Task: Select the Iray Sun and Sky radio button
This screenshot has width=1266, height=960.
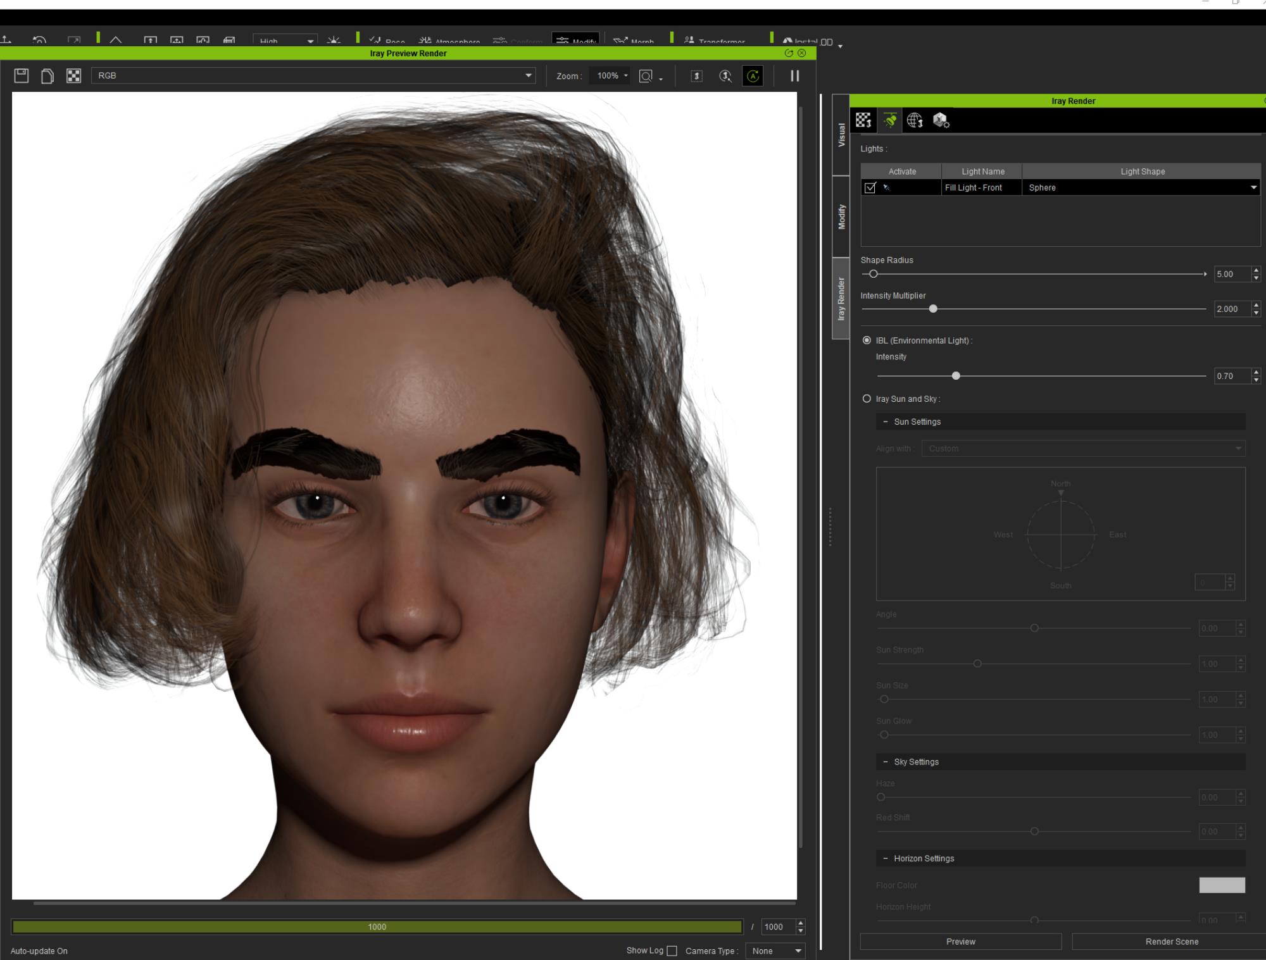Action: click(x=867, y=399)
